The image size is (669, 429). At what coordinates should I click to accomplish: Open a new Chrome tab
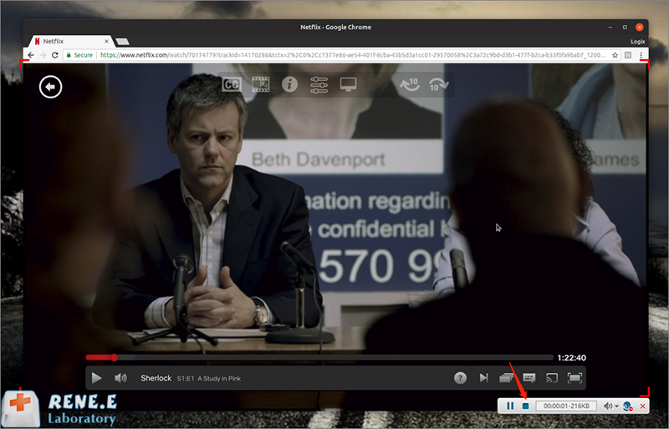[122, 42]
